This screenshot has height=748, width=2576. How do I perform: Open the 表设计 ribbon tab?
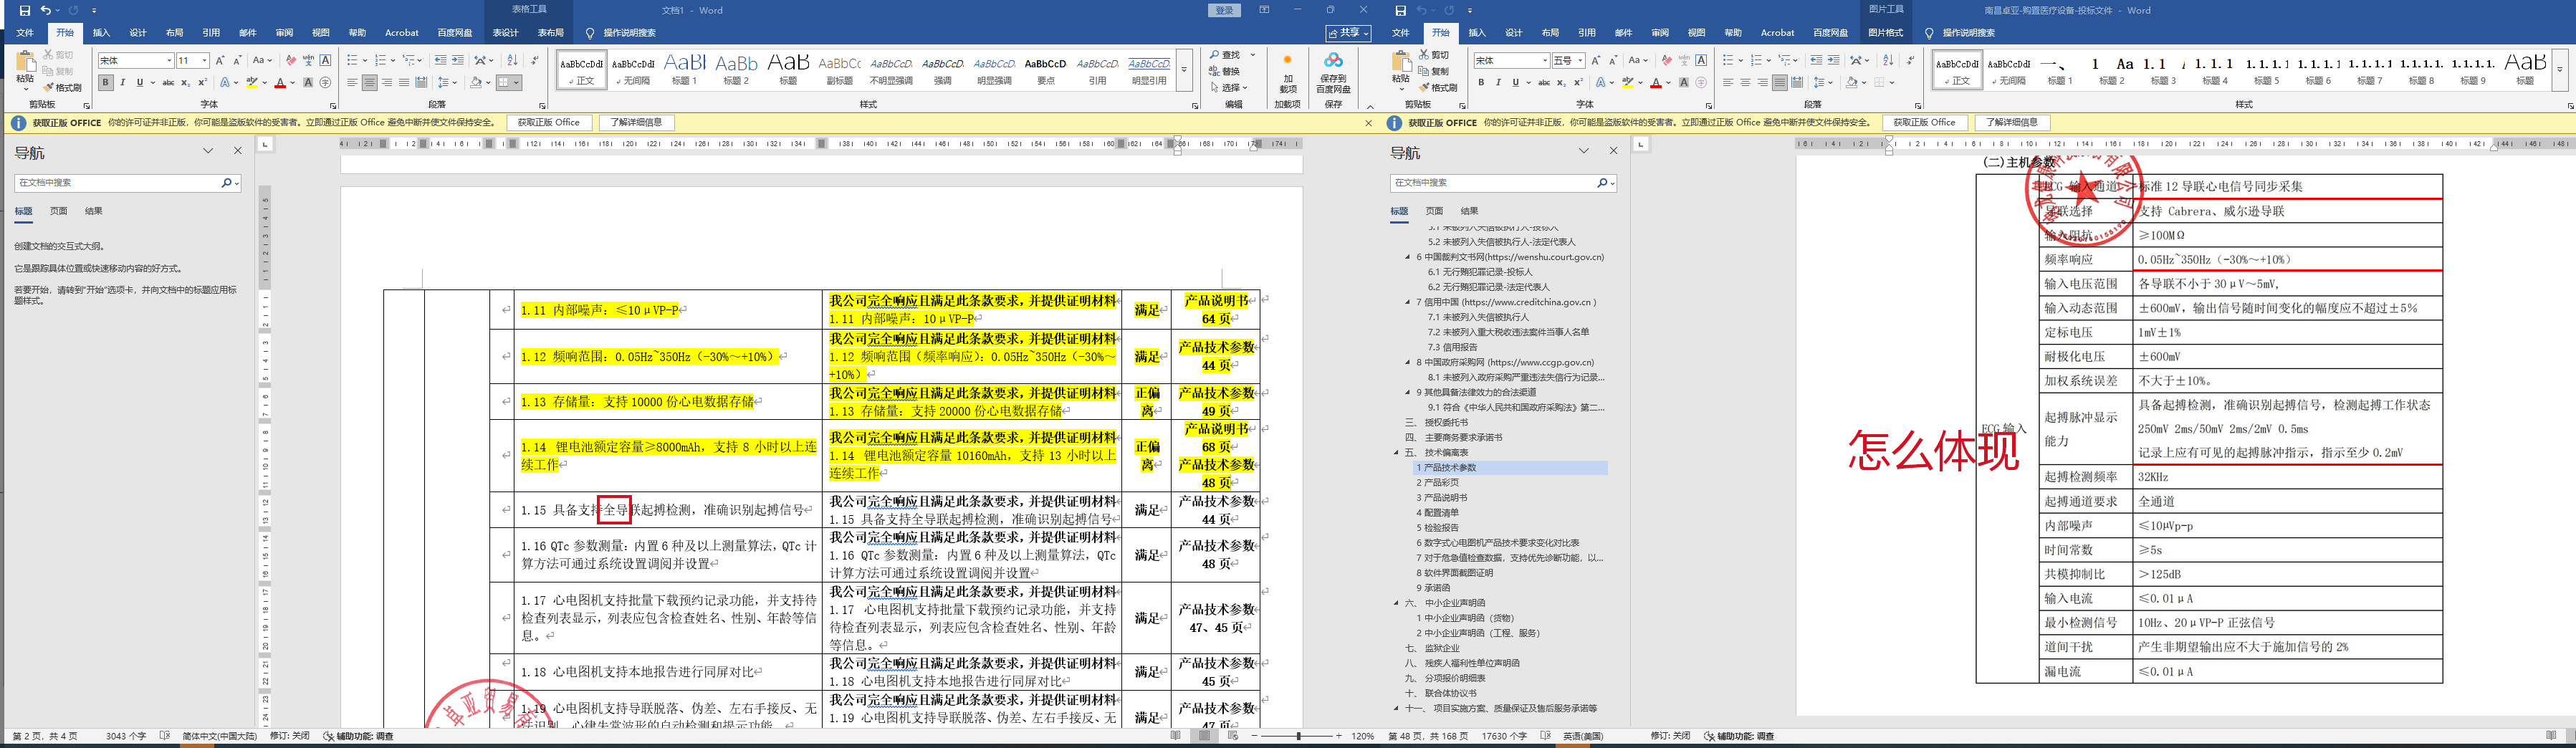click(505, 33)
